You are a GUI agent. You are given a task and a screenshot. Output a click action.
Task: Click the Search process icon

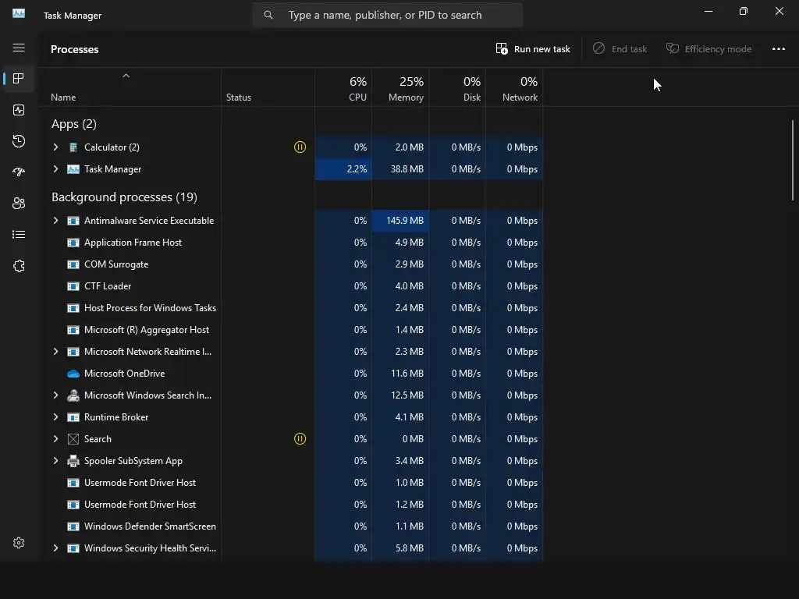pos(73,439)
